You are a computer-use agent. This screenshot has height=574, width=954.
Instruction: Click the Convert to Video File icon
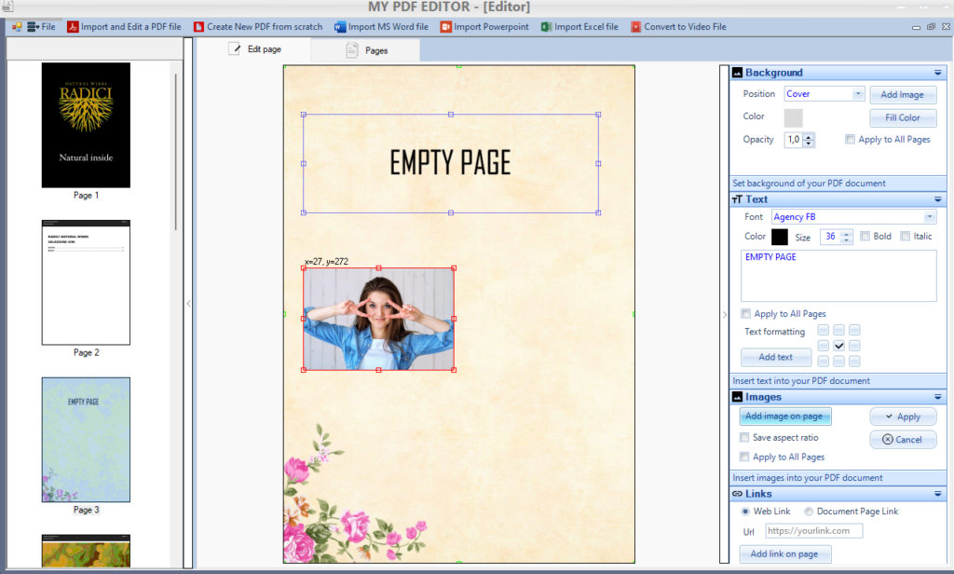pos(636,27)
